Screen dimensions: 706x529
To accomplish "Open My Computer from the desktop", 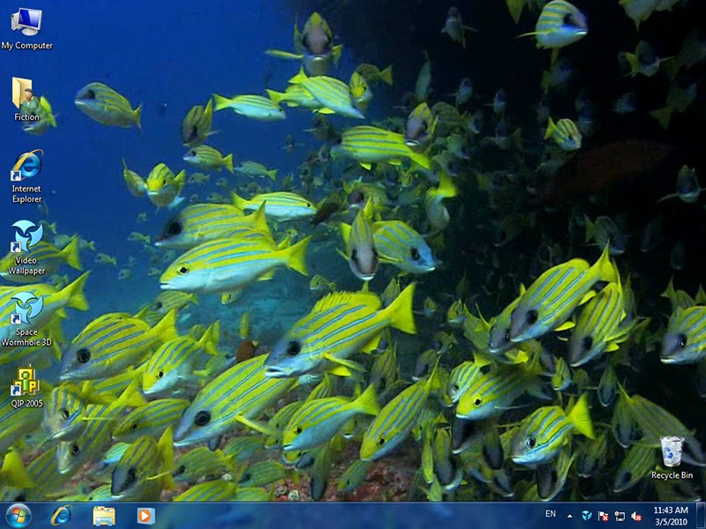I will [27, 22].
